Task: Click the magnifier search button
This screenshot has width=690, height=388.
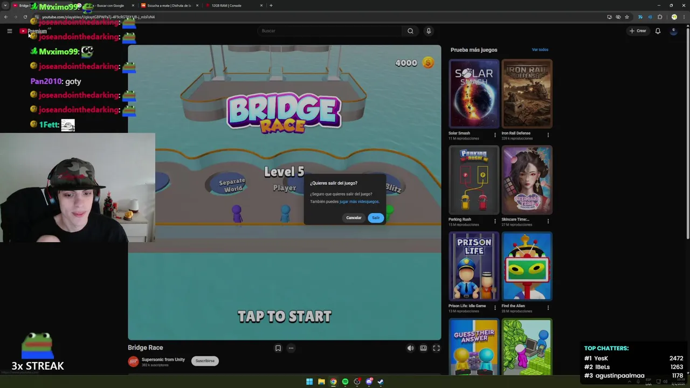Action: 410,31
